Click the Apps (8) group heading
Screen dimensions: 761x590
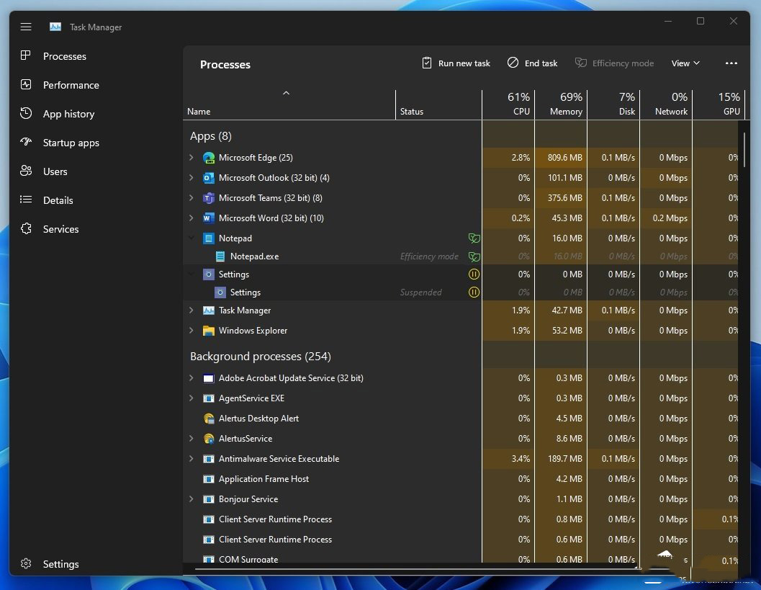[211, 136]
